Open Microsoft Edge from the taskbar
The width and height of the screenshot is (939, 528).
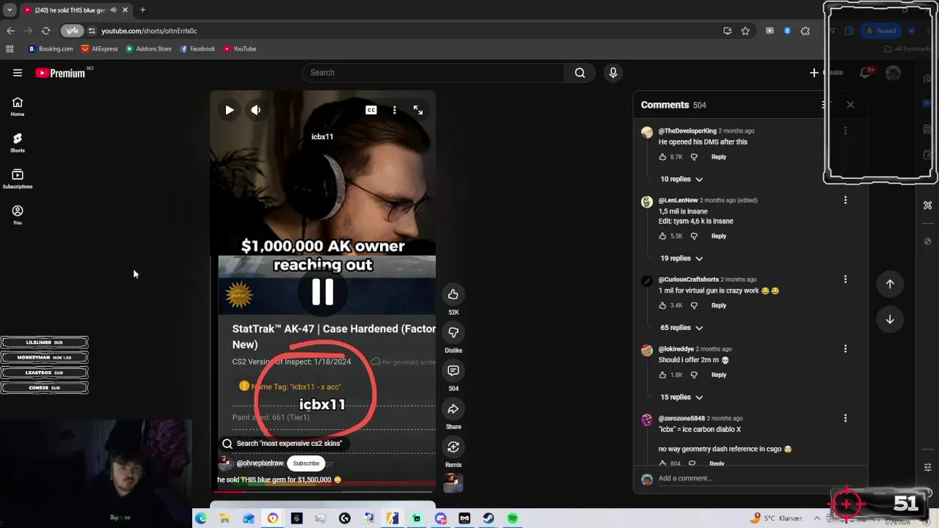coord(200,518)
